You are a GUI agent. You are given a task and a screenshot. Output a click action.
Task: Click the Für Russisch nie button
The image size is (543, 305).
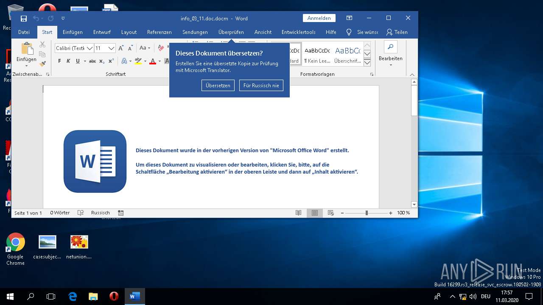[261, 85]
